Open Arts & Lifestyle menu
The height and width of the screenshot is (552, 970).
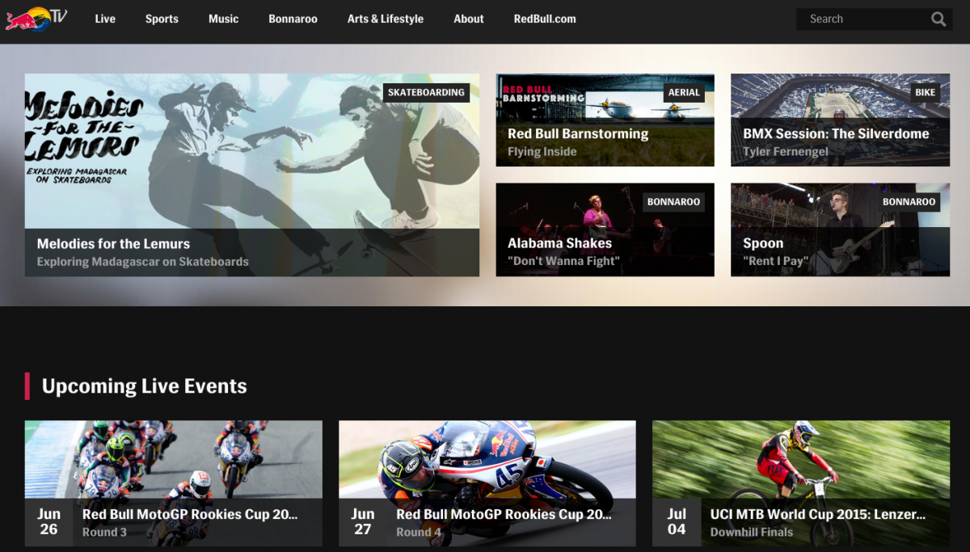click(385, 19)
